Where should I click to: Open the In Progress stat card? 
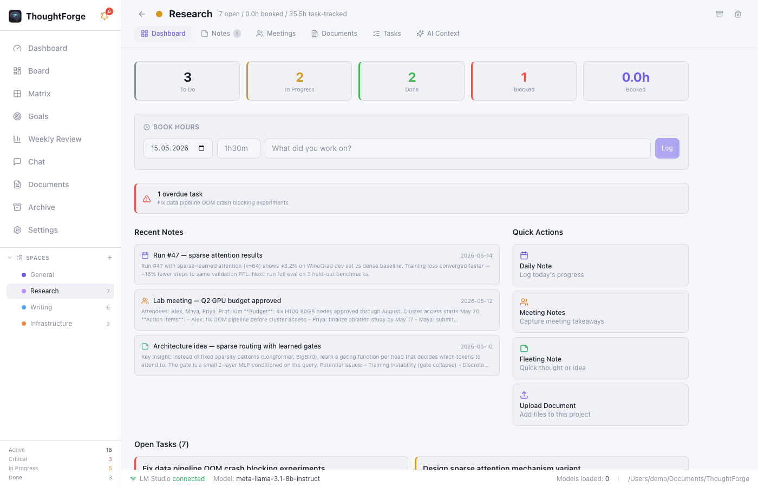(299, 81)
